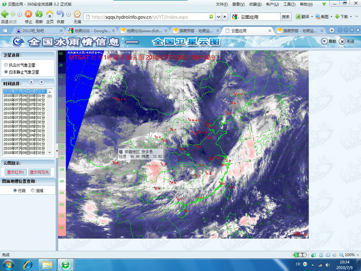Open the 100% zoom level dropdown
The image size is (361, 271).
click(x=350, y=255)
